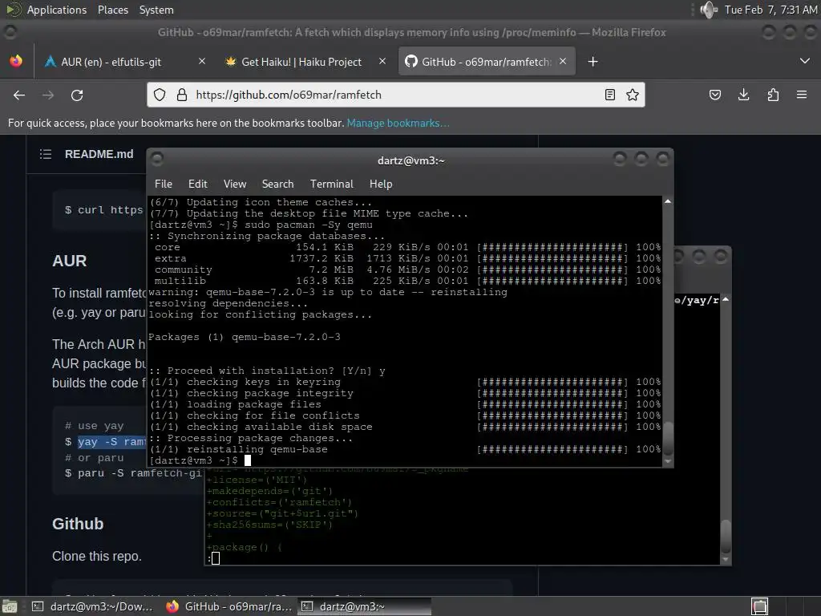821x616 pixels.
Task: Click "+license=('MIT')" in back terminal
Action: pyautogui.click(x=257, y=480)
